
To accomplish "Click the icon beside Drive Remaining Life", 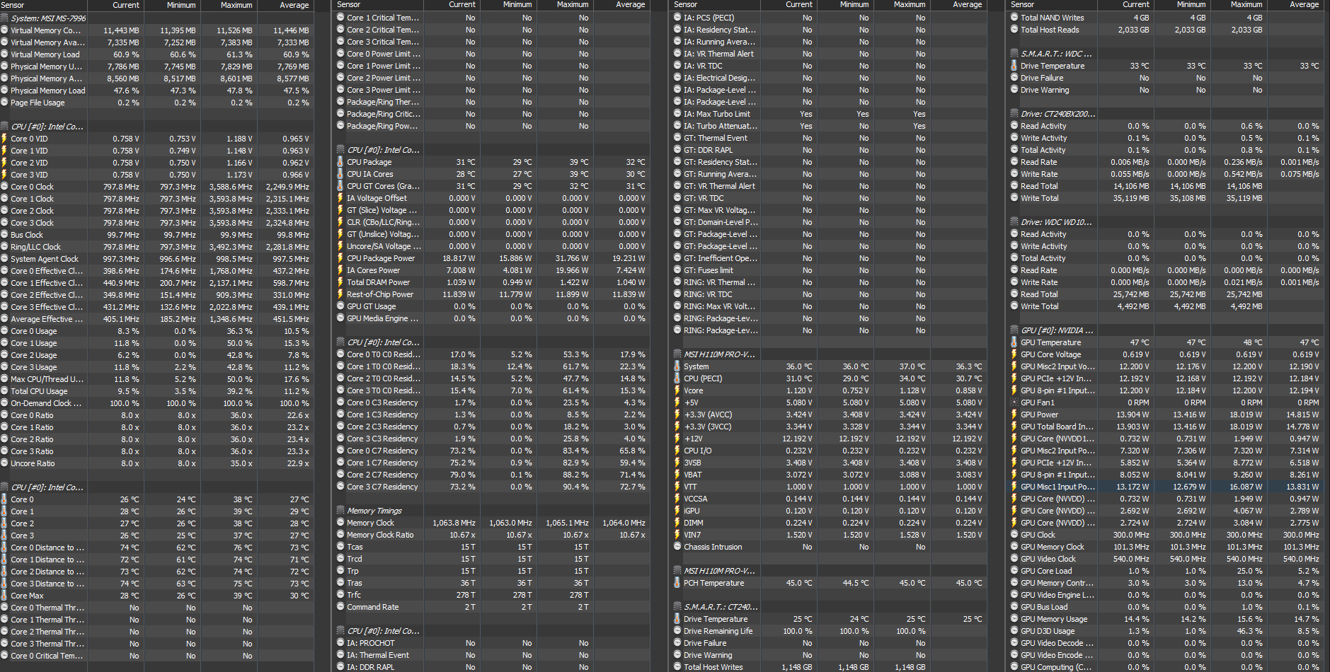I will click(677, 631).
